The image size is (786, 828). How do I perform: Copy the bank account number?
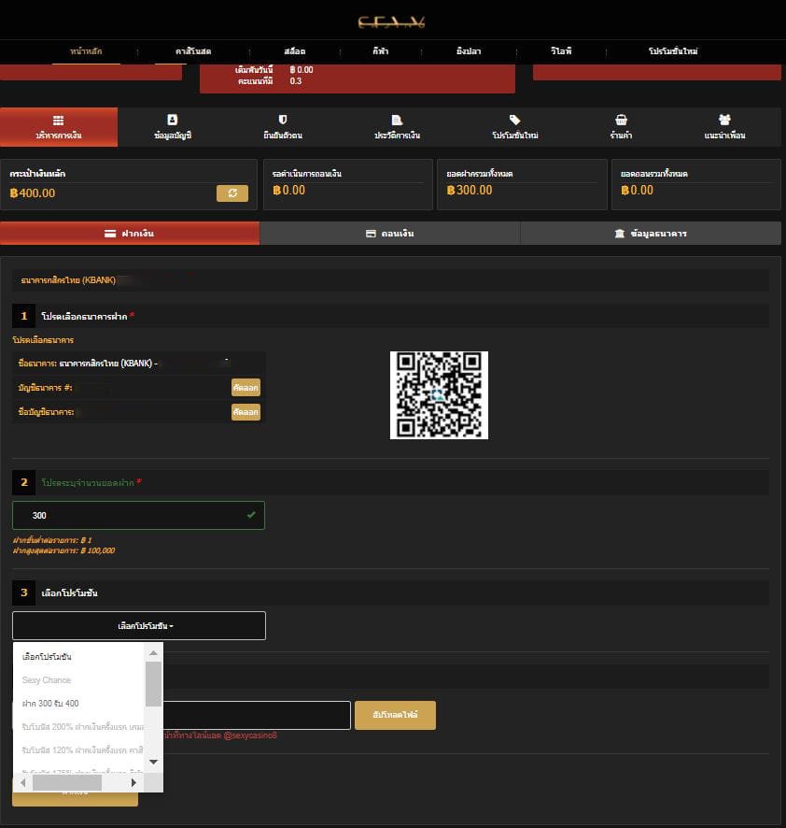click(x=246, y=387)
